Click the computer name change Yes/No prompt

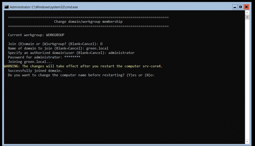point(81,75)
